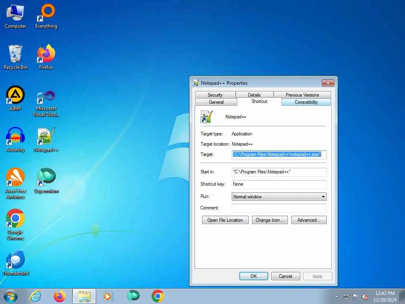
Task: Select the Notepad++ desktop shortcut
Action: tap(46, 140)
